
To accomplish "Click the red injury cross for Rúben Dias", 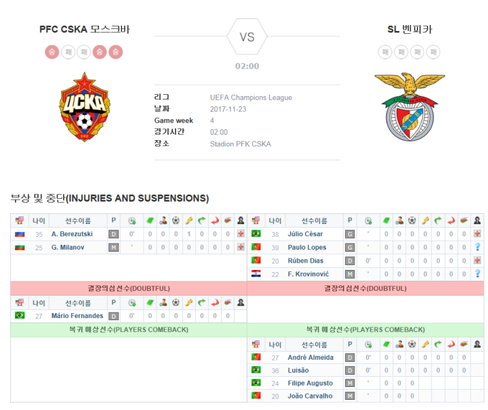I will [x=477, y=260].
